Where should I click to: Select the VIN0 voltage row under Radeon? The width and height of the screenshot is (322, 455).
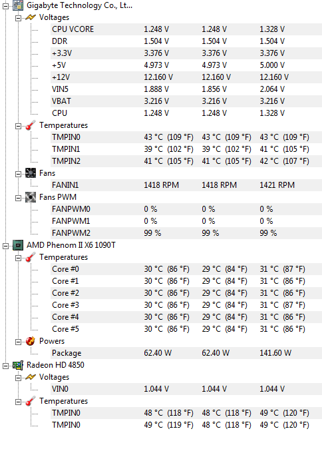[186, 389]
